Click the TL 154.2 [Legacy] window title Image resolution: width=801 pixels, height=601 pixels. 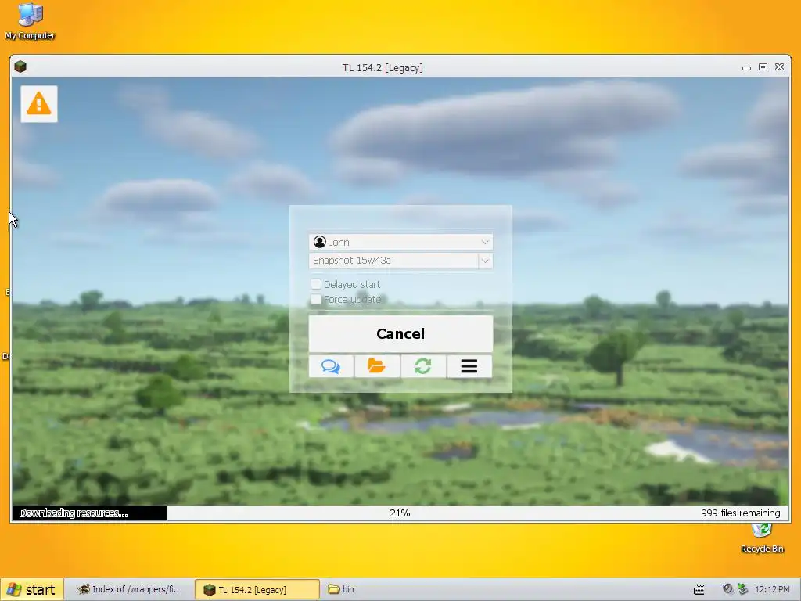(x=383, y=67)
